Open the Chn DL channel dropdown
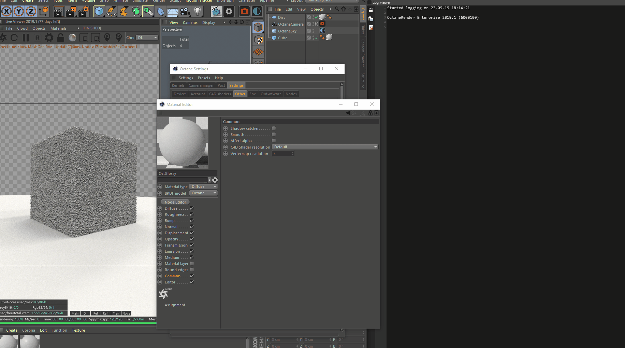Image resolution: width=625 pixels, height=348 pixels. pyautogui.click(x=147, y=38)
